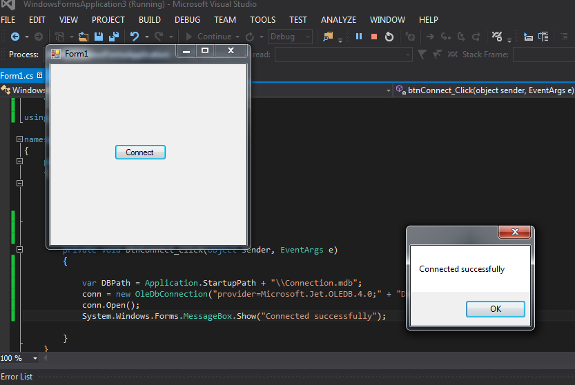Open the Debug configuration dropdown
575x385 pixels.
pos(290,37)
